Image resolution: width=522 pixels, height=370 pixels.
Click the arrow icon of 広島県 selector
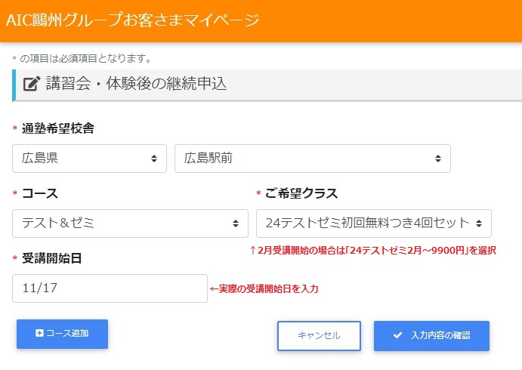click(x=153, y=159)
